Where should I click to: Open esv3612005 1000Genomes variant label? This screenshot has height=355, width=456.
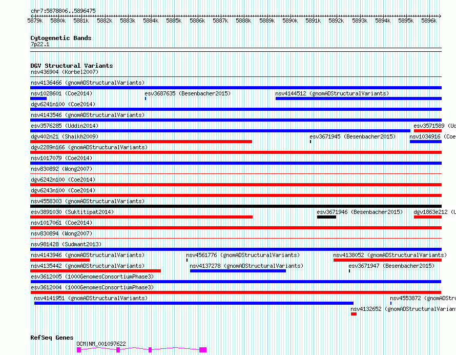(92, 277)
